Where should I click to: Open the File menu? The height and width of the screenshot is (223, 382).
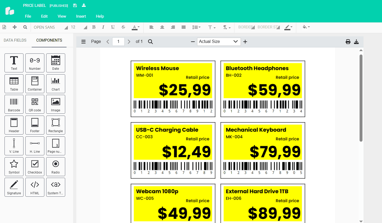point(28,16)
